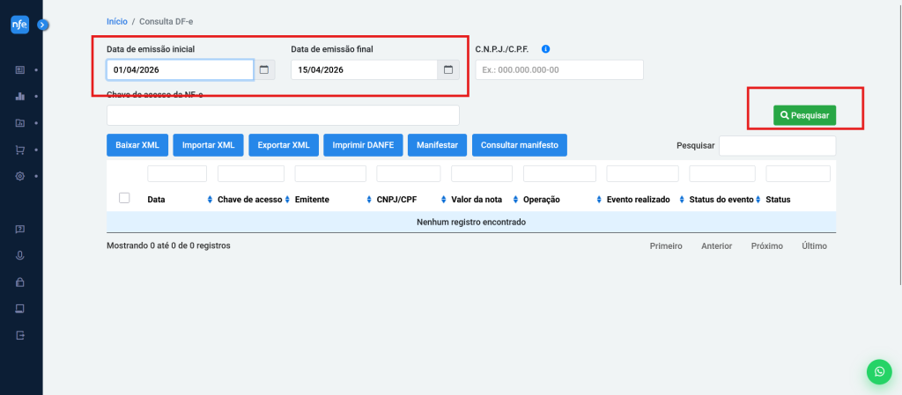Click the nfe logo in sidebar
Image resolution: width=902 pixels, height=395 pixels.
pyautogui.click(x=20, y=25)
